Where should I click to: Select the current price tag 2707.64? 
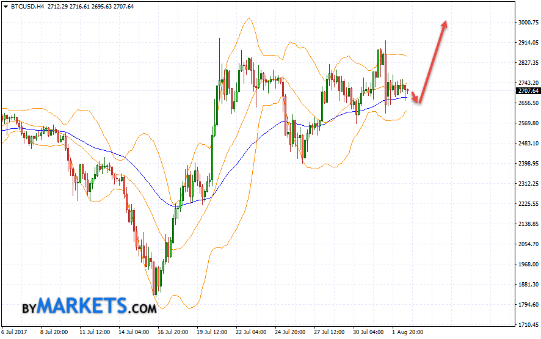(528, 91)
